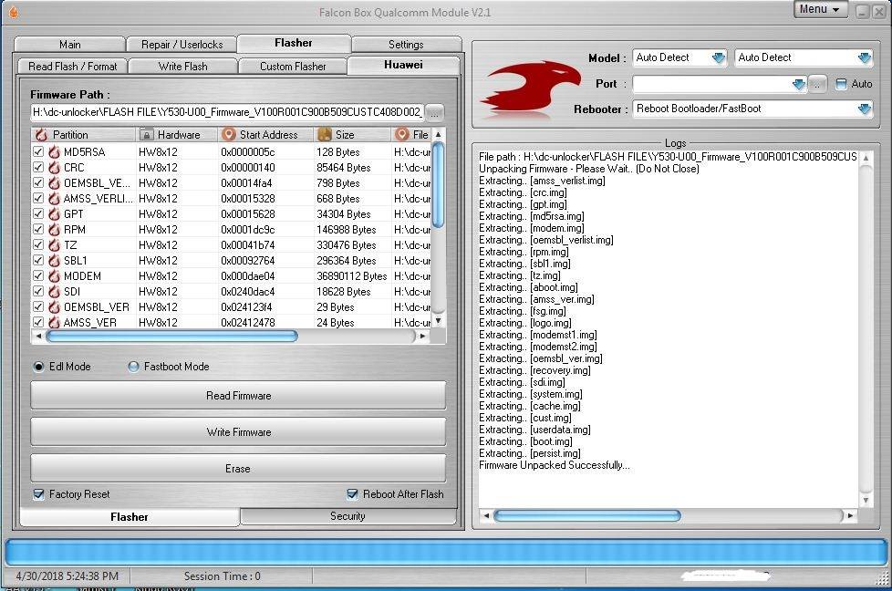This screenshot has height=591, width=892.
Task: Click the Logs scroll right arrow
Action: pyautogui.click(x=850, y=515)
